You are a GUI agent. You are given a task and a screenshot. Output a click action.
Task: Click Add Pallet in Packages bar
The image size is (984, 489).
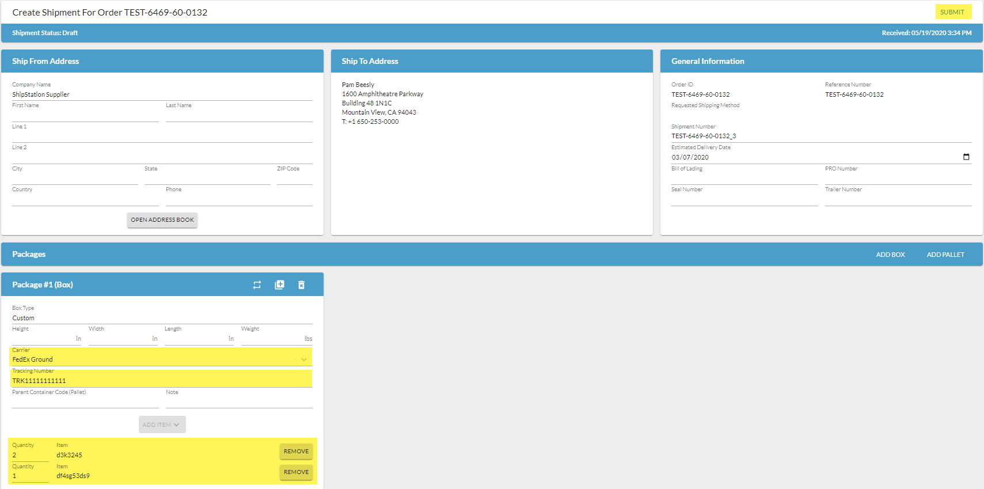click(945, 255)
